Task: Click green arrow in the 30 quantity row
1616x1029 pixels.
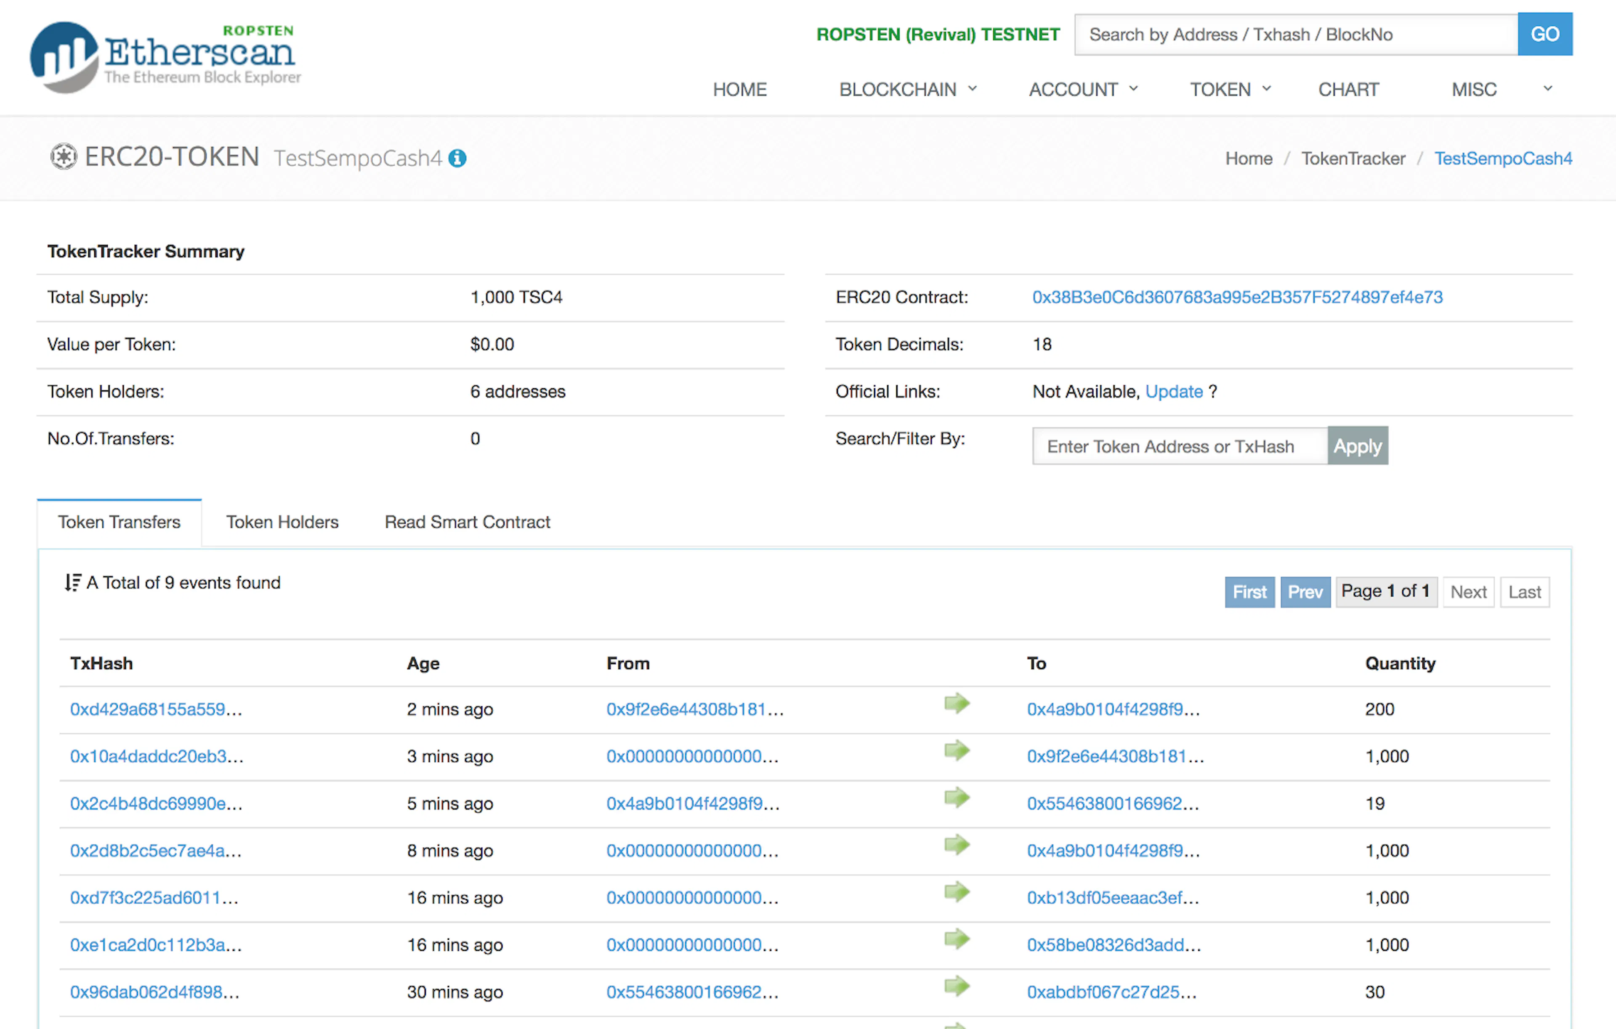Action: click(x=956, y=986)
